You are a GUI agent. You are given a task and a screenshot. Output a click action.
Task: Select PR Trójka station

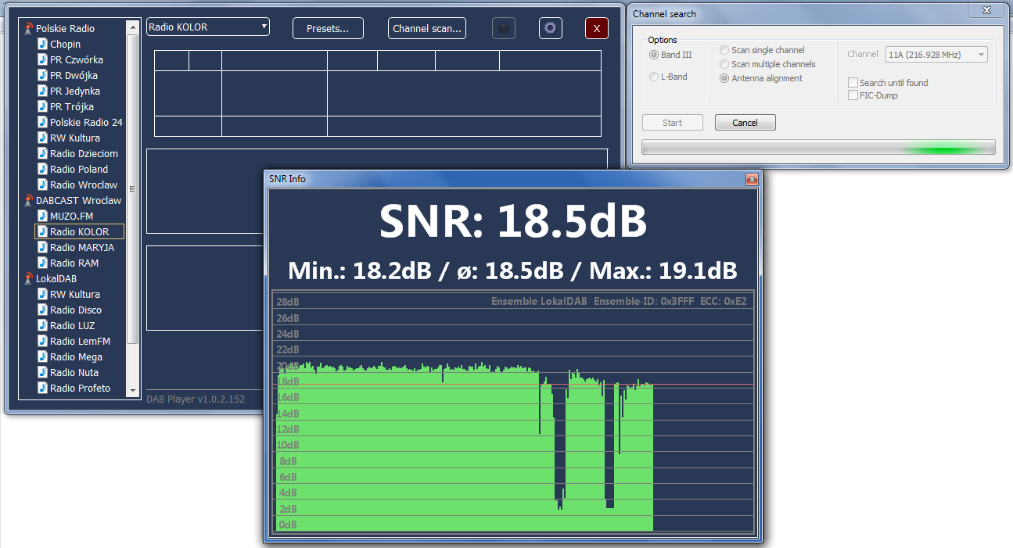tap(71, 106)
